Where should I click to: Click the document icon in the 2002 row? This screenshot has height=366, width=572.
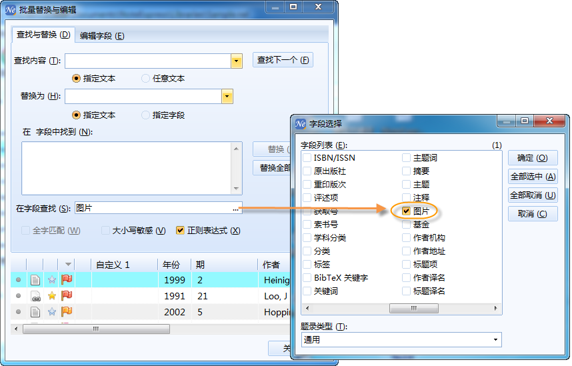point(35,312)
